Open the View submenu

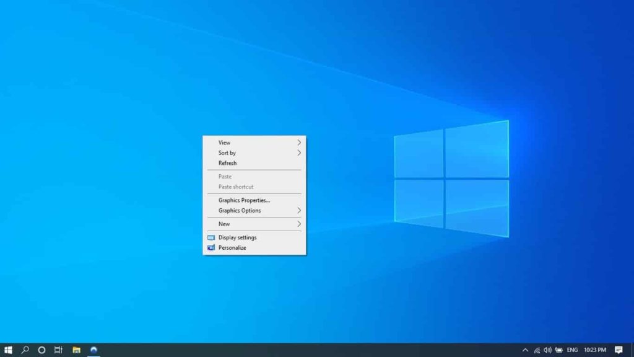click(x=254, y=143)
